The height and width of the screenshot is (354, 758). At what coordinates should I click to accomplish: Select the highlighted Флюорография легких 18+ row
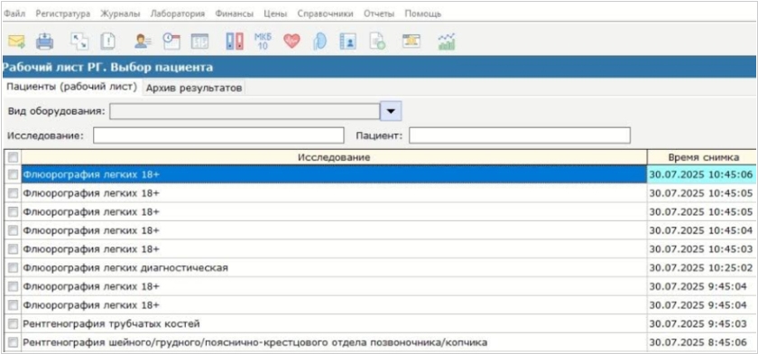tap(334, 175)
